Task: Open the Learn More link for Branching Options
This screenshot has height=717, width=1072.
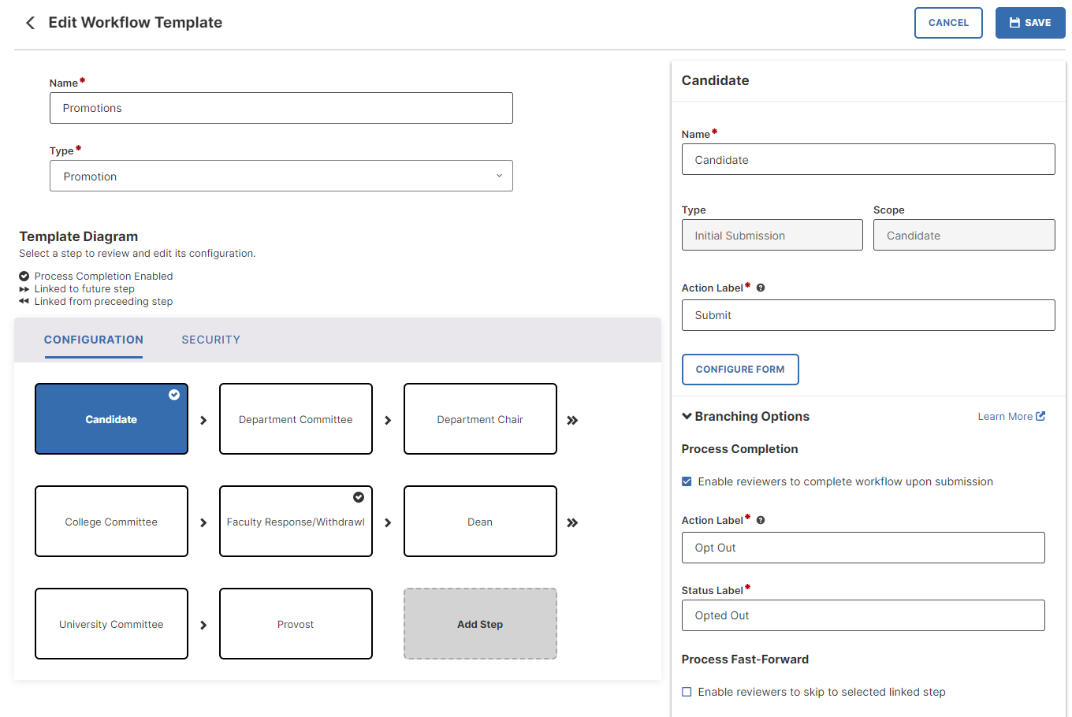Action: pyautogui.click(x=1005, y=416)
